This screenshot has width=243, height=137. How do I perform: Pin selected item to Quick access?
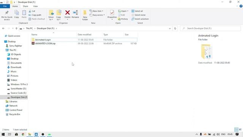7,15
